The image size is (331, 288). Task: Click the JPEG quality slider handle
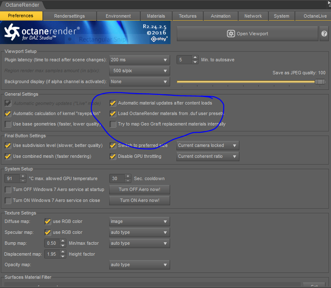pos(320,81)
